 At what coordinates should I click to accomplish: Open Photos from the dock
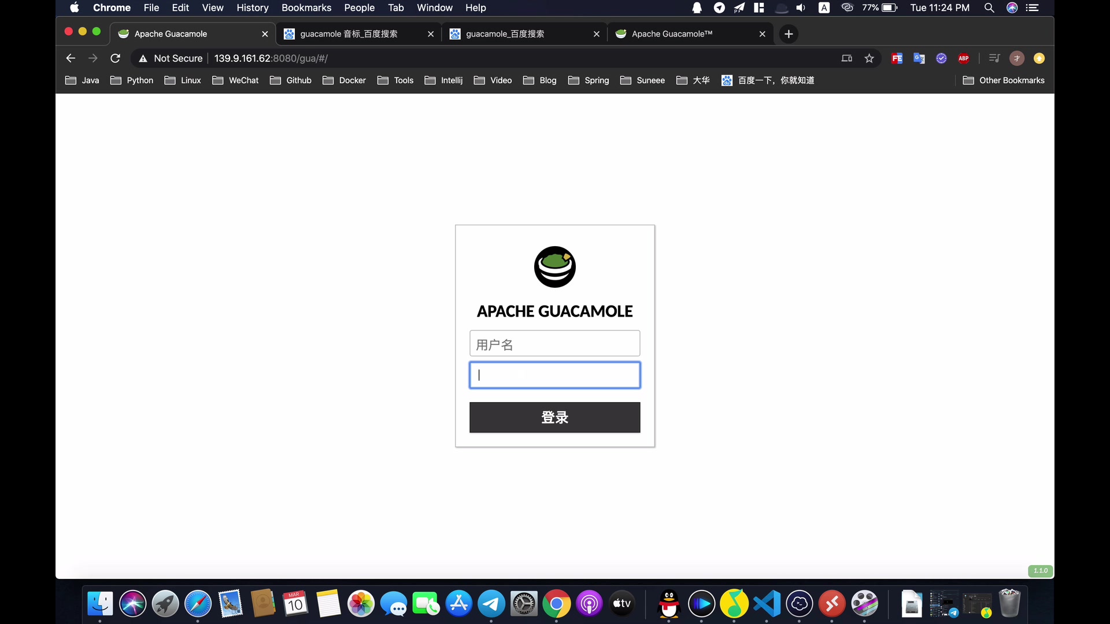tap(361, 604)
